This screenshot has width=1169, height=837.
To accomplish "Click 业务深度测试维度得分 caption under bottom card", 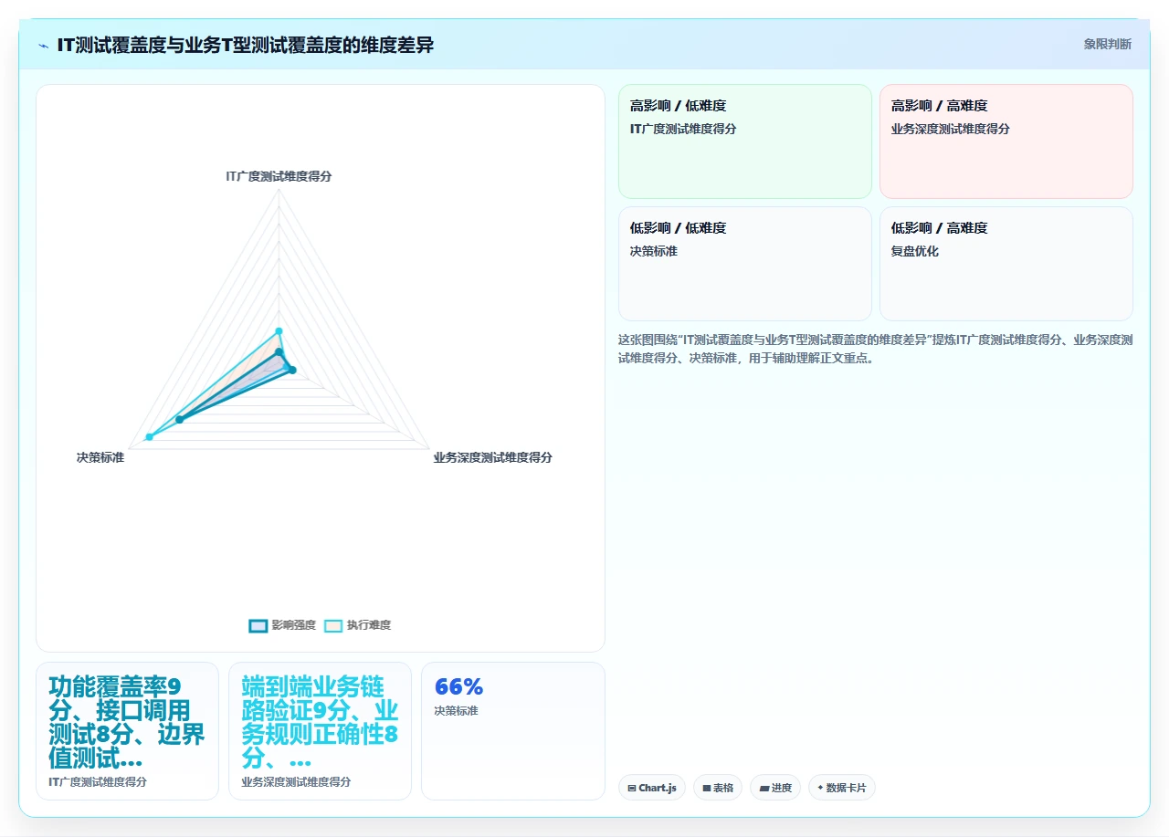I will tap(296, 782).
